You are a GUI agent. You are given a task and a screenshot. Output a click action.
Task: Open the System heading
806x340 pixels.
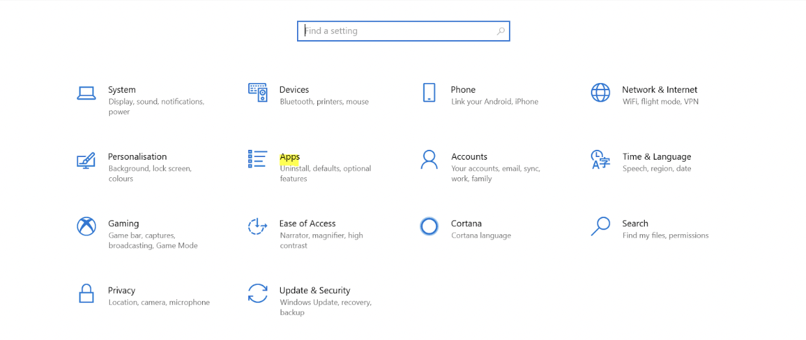pos(122,90)
